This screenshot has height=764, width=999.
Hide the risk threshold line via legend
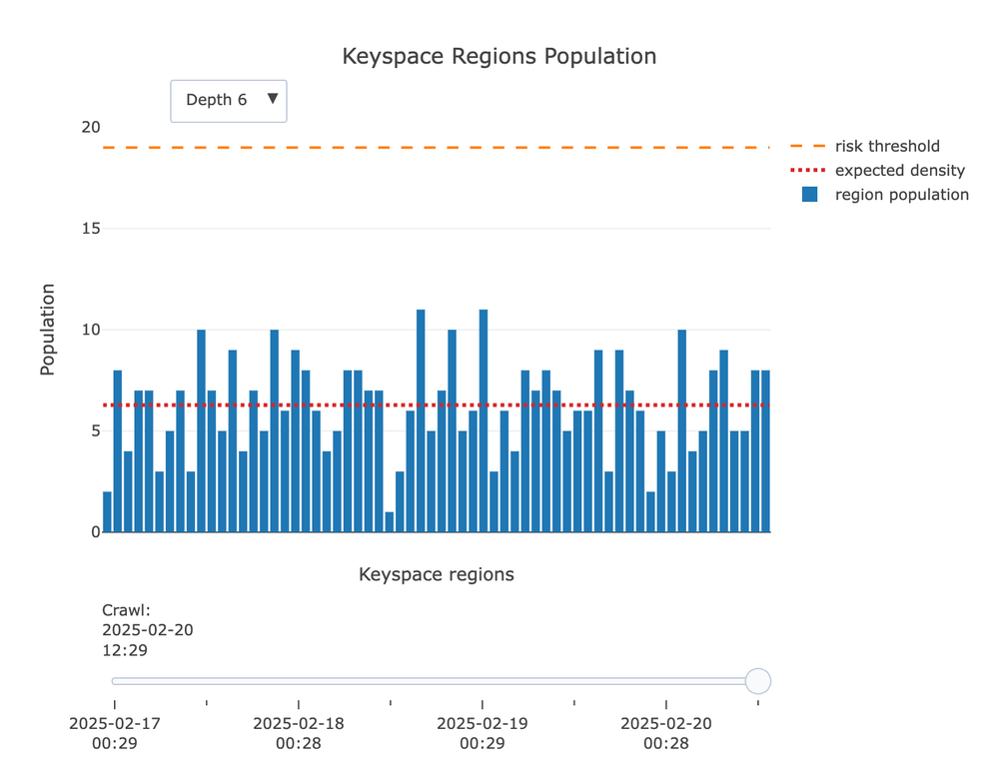click(887, 146)
